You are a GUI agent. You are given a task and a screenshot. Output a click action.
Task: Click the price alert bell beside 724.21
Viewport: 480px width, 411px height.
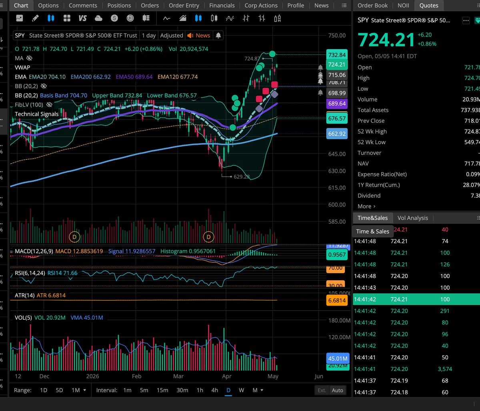point(320,68)
